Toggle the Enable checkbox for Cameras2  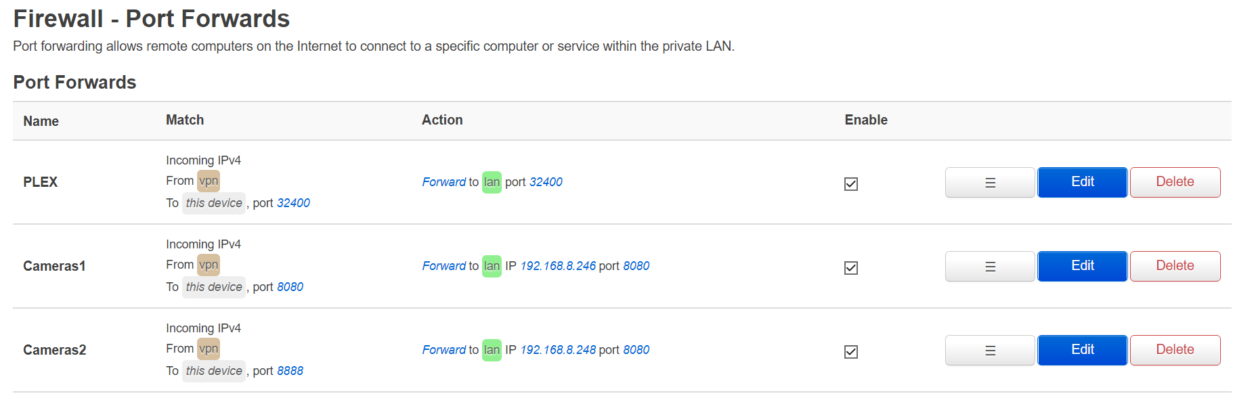(x=850, y=351)
